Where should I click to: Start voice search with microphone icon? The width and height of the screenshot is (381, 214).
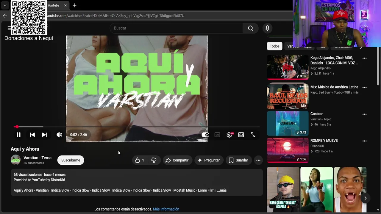pyautogui.click(x=267, y=28)
